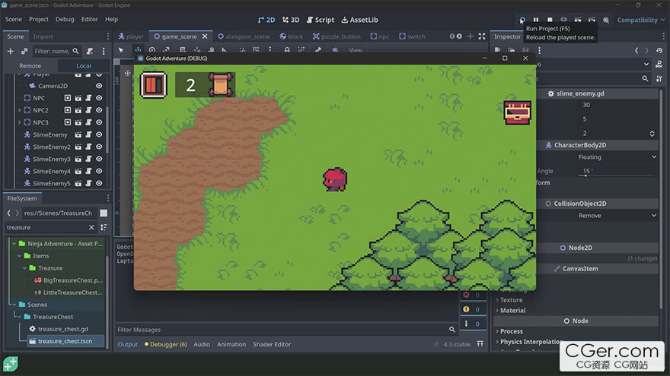The height and width of the screenshot is (376, 670).
Task: Clear the FileSystem treasure search
Action: 91,227
